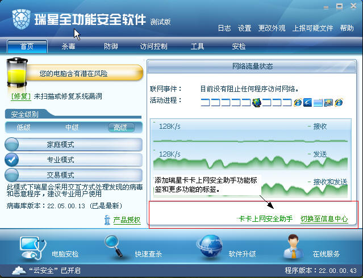The height and width of the screenshot is (278, 363).
Task: Go to the 访问控制 tab
Action: tap(154, 47)
